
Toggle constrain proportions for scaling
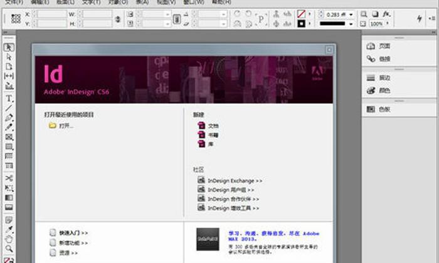click(x=176, y=19)
